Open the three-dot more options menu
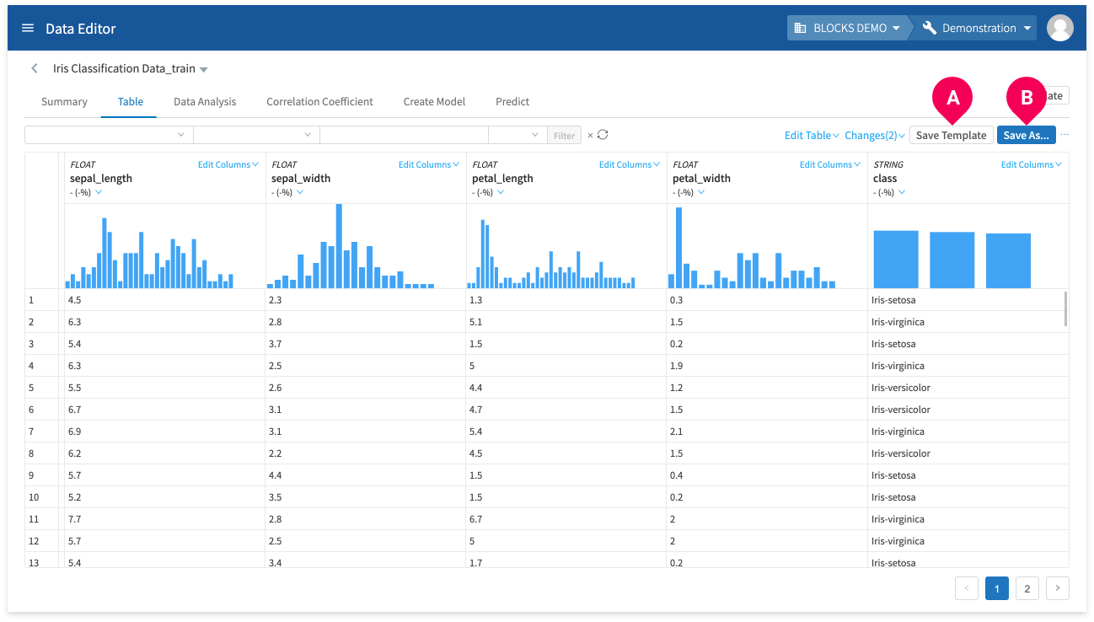 (x=1065, y=135)
